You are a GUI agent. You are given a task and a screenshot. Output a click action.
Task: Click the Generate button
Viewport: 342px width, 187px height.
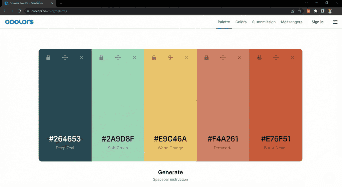point(170,172)
